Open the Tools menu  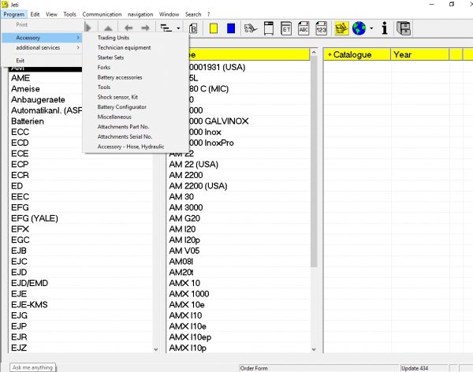click(x=69, y=14)
